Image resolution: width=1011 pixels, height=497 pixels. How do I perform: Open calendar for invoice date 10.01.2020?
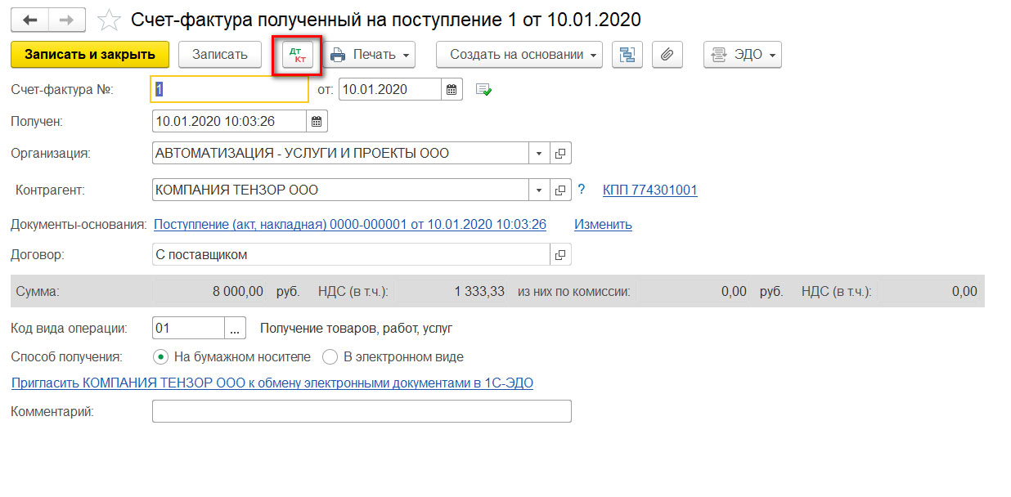coord(452,89)
